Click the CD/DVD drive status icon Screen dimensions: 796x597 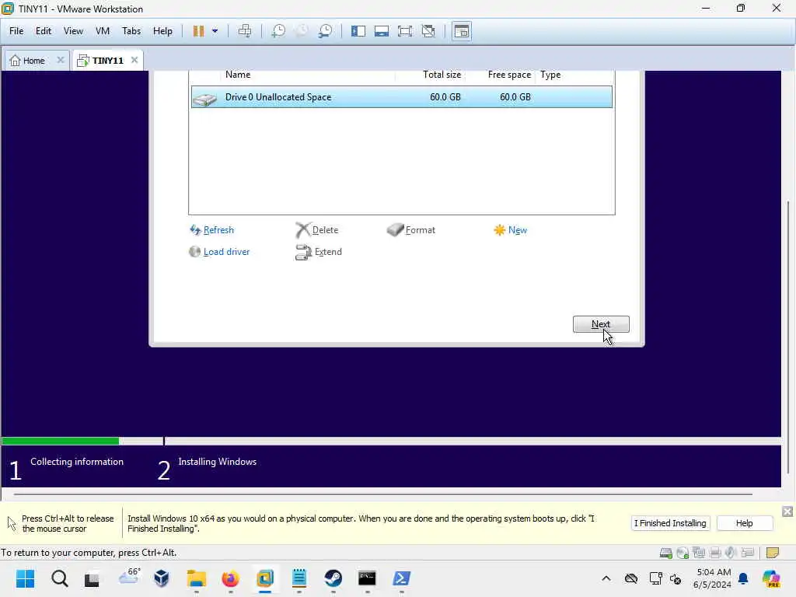tap(683, 553)
